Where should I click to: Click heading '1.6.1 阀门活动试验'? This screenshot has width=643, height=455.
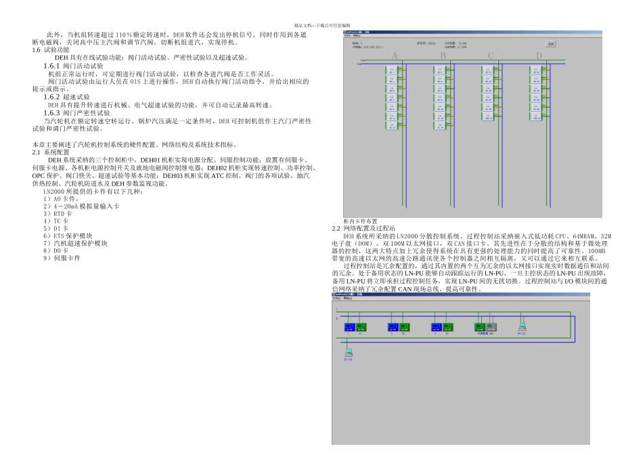(x=73, y=66)
